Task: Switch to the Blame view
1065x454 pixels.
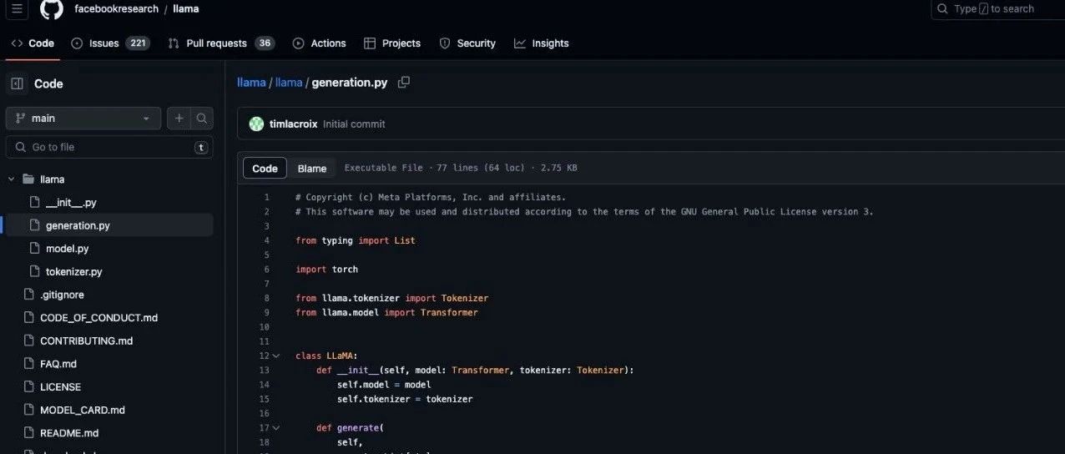Action: 312,168
